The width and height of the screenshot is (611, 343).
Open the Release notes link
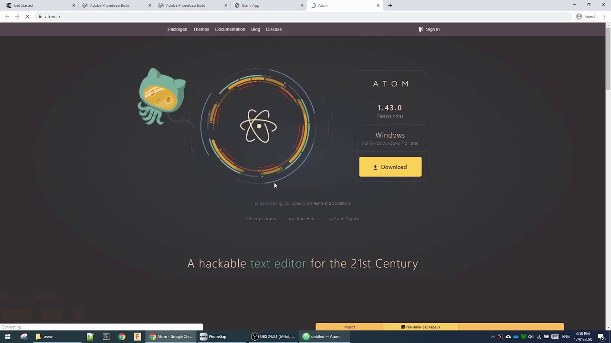390,116
